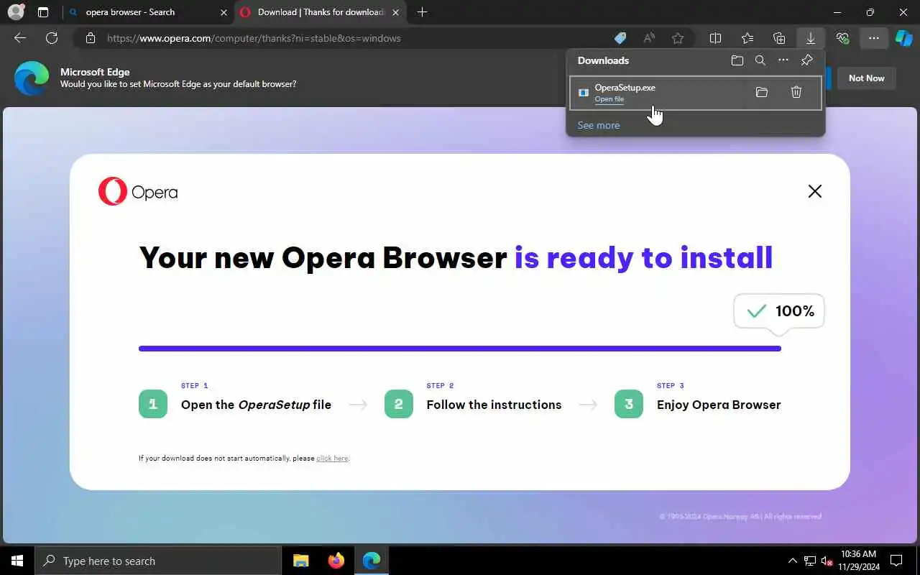Click the OperaSetup.exe file name
This screenshot has height=575, width=920.
coord(625,88)
